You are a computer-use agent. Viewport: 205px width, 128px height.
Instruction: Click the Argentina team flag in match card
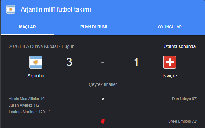[x=36, y=62]
